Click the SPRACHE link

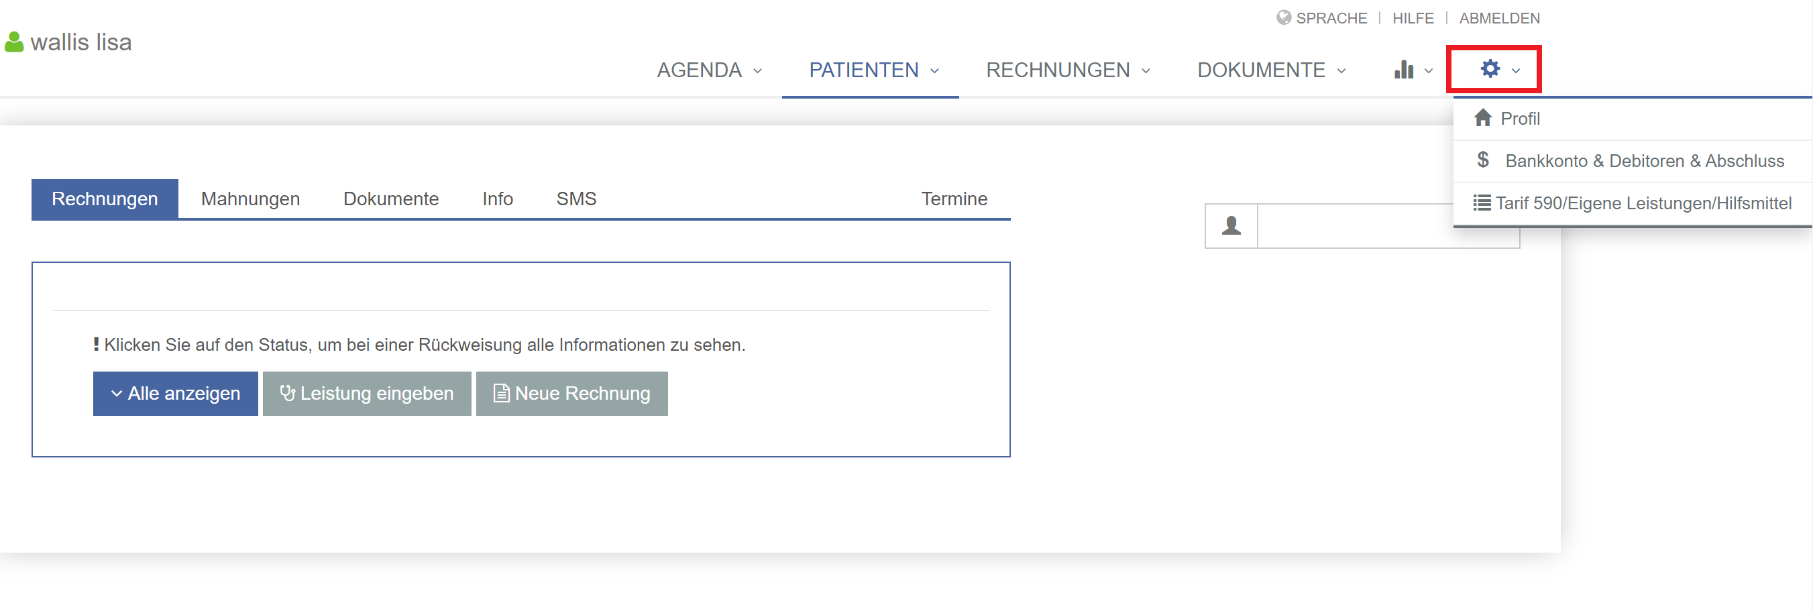(1331, 18)
